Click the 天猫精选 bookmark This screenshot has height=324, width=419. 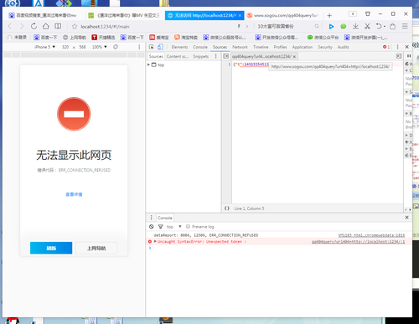pos(103,37)
